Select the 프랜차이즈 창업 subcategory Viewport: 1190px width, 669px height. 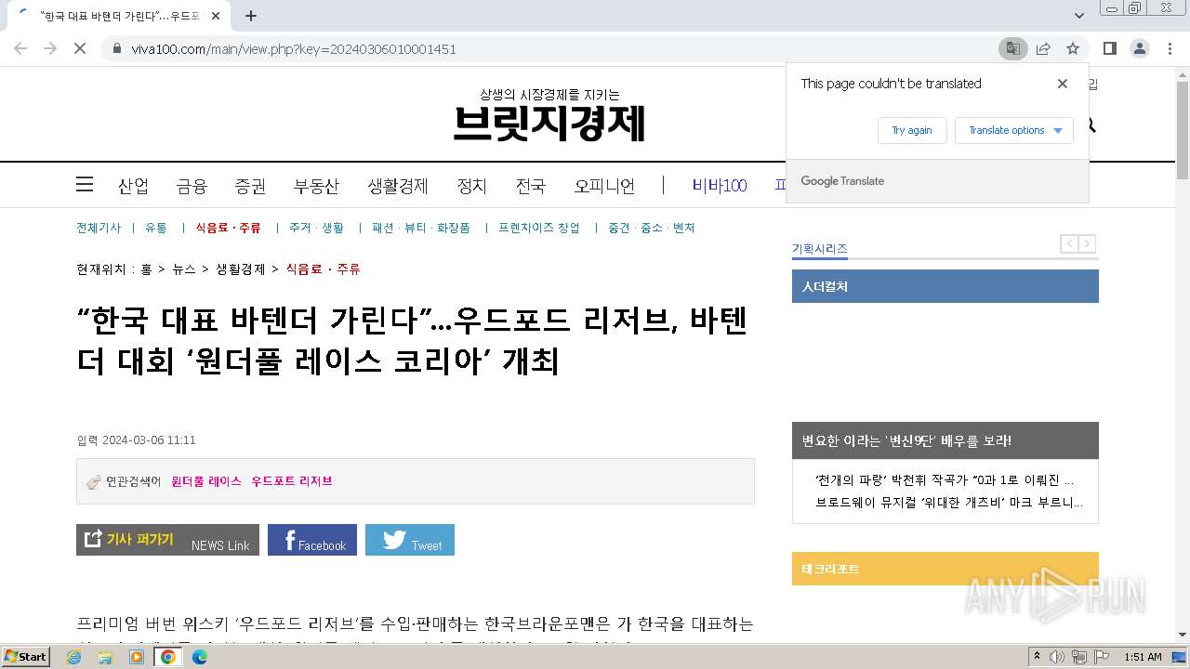[539, 228]
